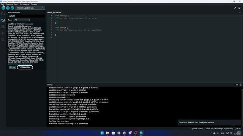Viewport: 243px width, 136px height.
Task: Open the Serial Plotter icon
Action: click(235, 8)
